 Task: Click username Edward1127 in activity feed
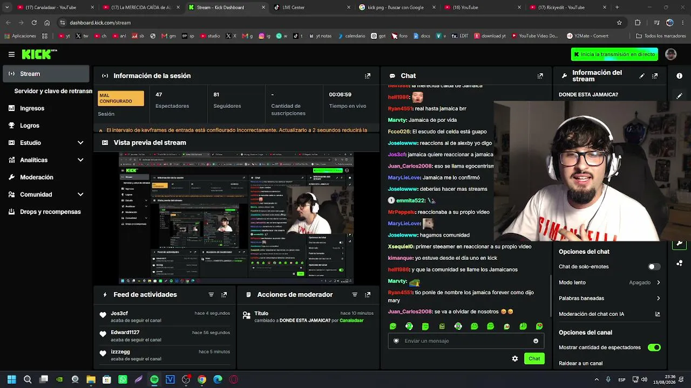click(125, 332)
